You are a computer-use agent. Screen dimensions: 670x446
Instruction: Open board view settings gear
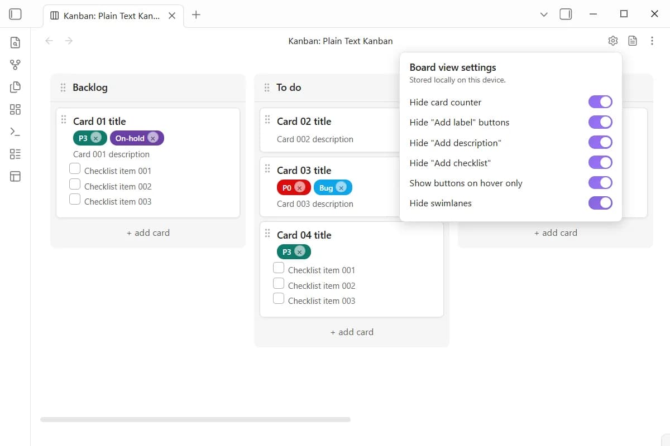click(613, 41)
